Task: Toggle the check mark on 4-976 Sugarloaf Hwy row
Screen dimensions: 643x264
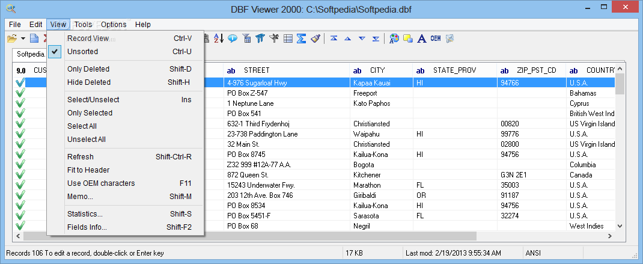Action: click(20, 83)
